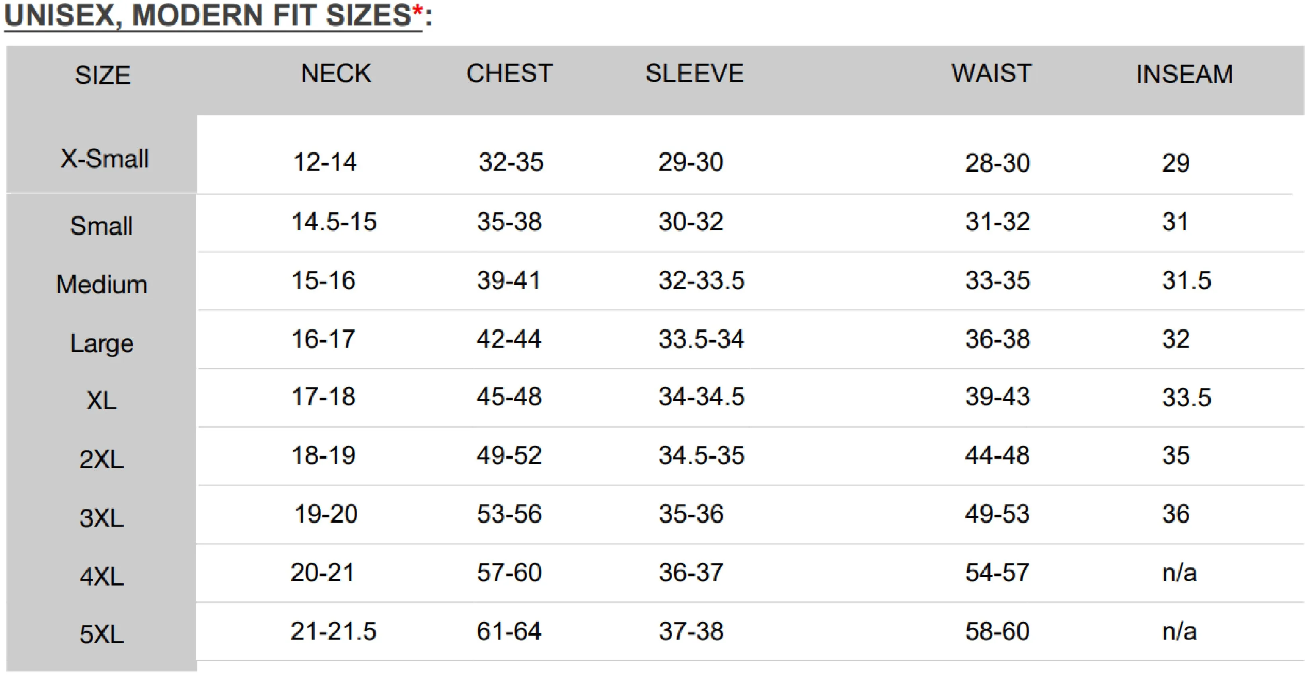Select the NECK column header
This screenshot has width=1313, height=677.
[336, 73]
